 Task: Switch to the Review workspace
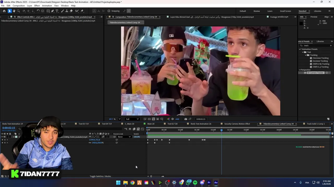(257, 11)
